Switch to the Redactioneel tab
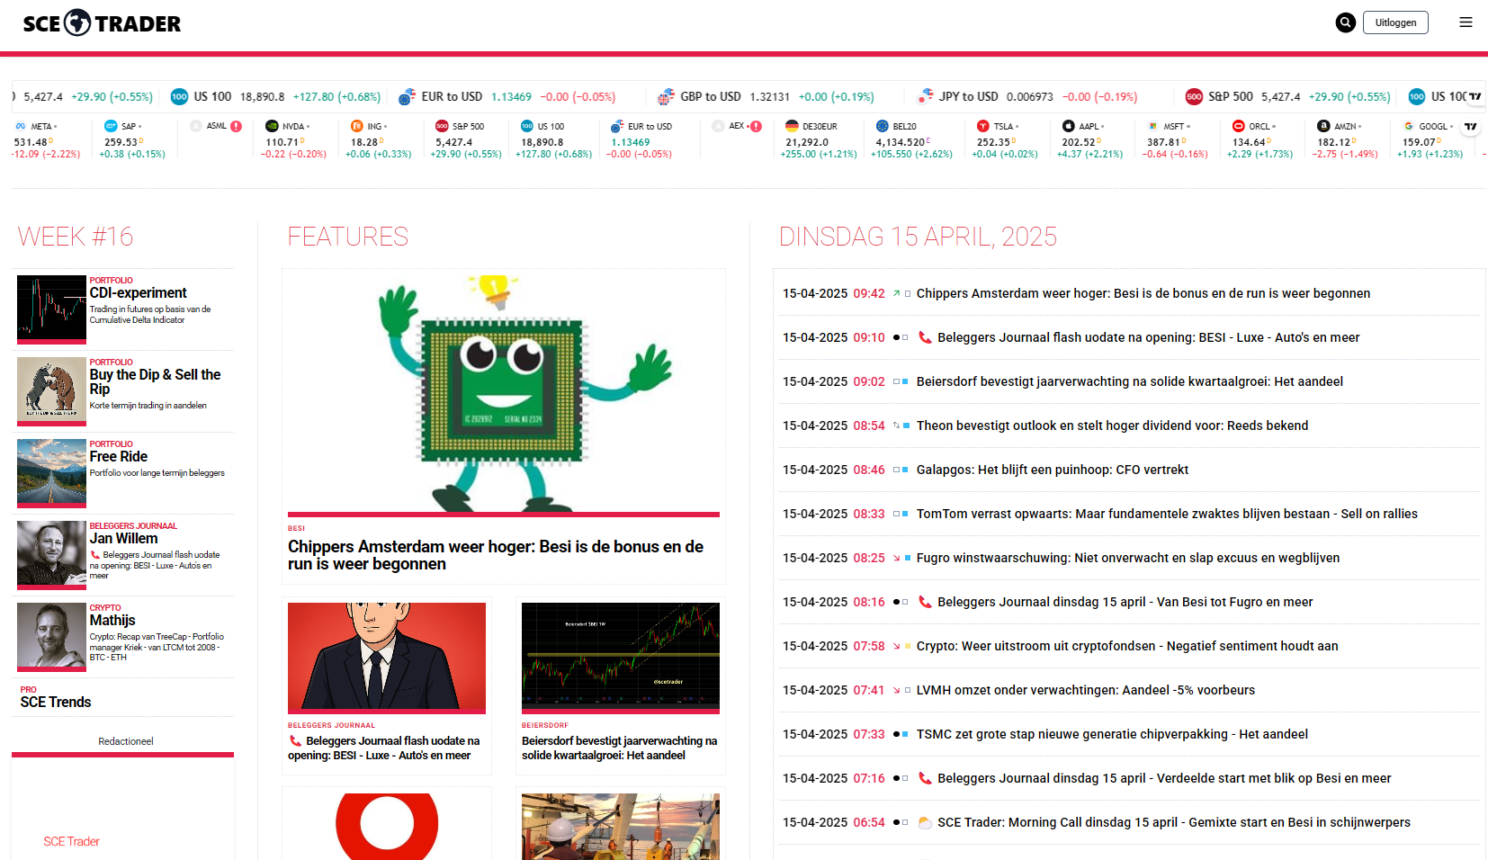 pyautogui.click(x=126, y=741)
